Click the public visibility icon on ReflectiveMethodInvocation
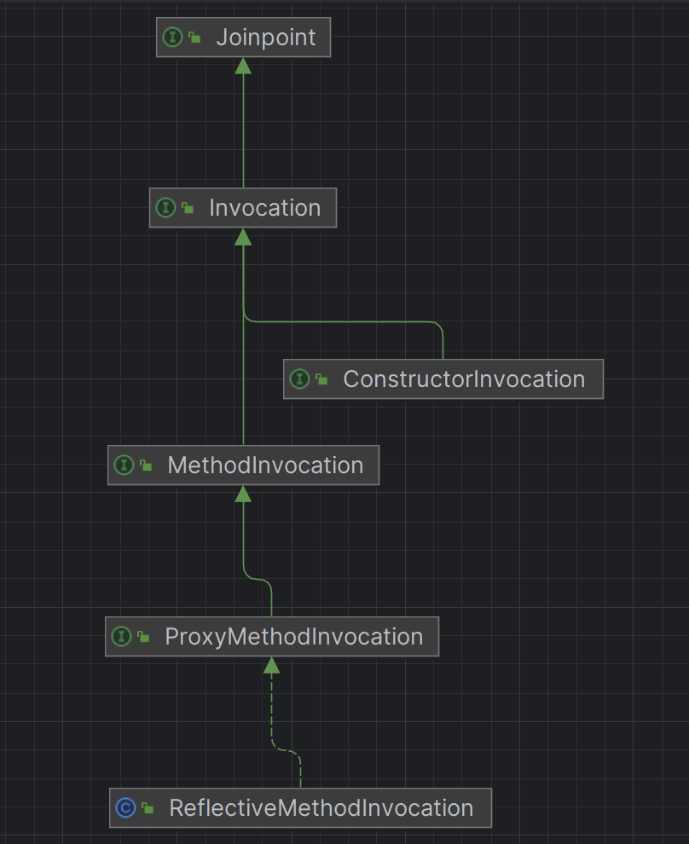Image resolution: width=689 pixels, height=844 pixels. tap(148, 807)
